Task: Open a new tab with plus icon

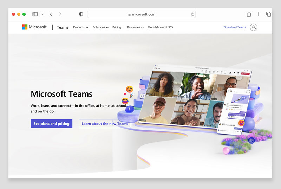Action: [259, 14]
